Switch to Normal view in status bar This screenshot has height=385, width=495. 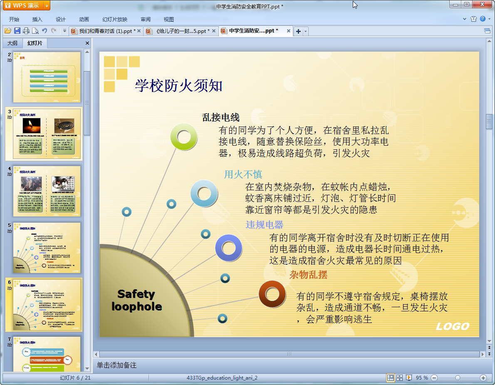391,378
